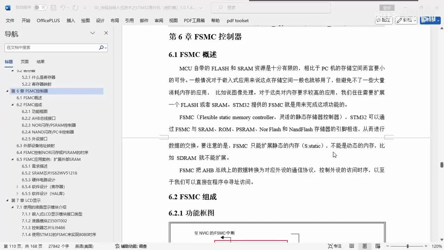Image resolution: width=444 pixels, height=250 pixels.
Task: Click the 共享 share button
Action: tap(430, 20)
